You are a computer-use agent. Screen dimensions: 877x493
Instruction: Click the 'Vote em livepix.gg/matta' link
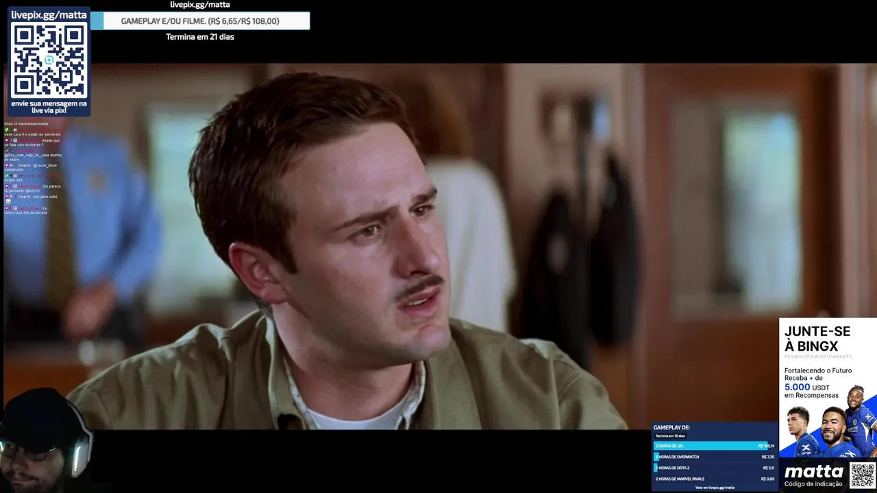(715, 488)
